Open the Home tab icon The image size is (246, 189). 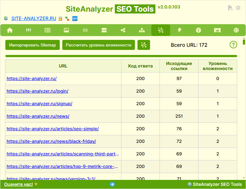10,30
